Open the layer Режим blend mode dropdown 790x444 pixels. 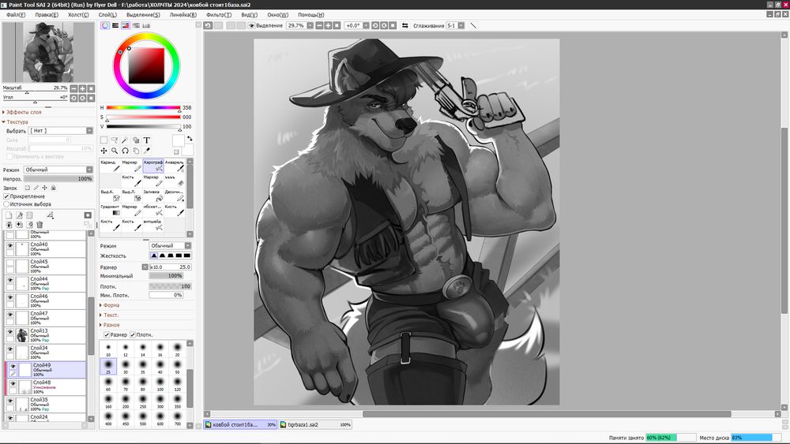click(58, 170)
